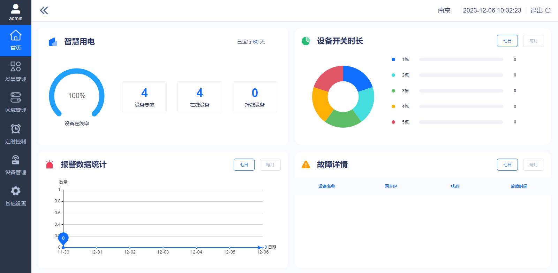Collapse sidebar with double-chevron icon
Screen dimensions: 558x273
tap(44, 10)
